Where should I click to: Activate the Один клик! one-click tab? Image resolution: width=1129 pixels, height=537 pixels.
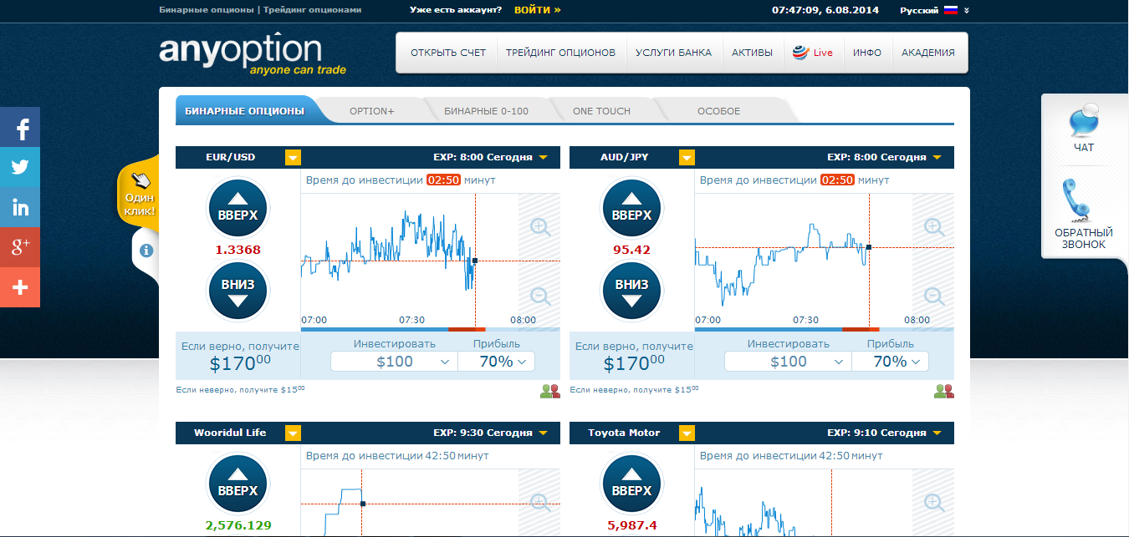[139, 191]
